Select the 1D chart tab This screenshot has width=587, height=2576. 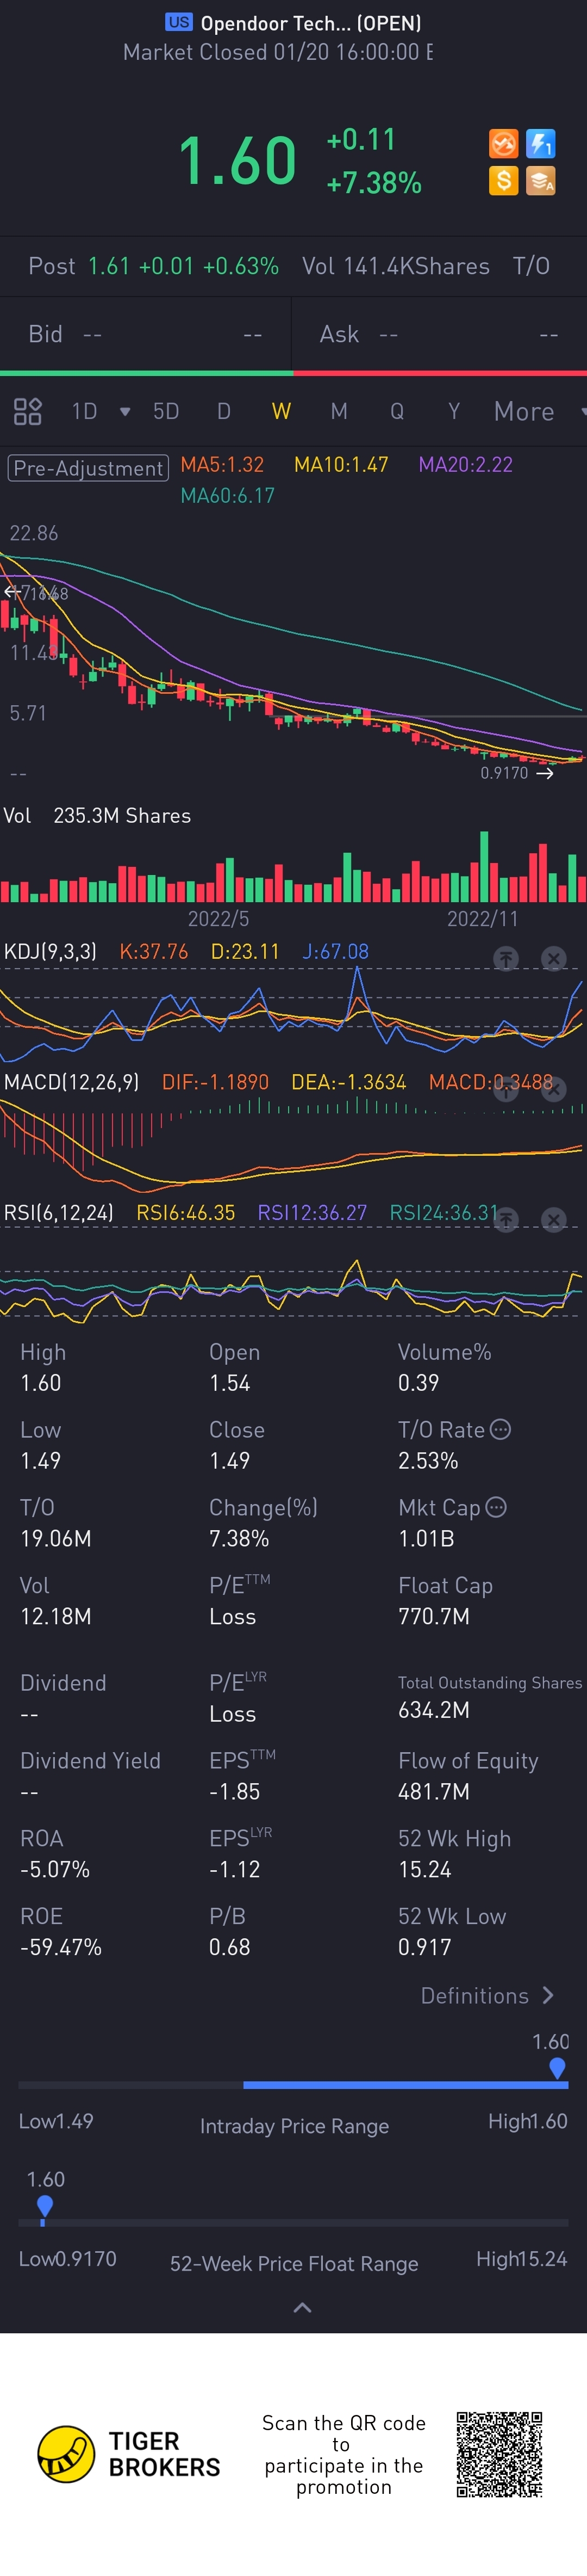click(x=85, y=411)
